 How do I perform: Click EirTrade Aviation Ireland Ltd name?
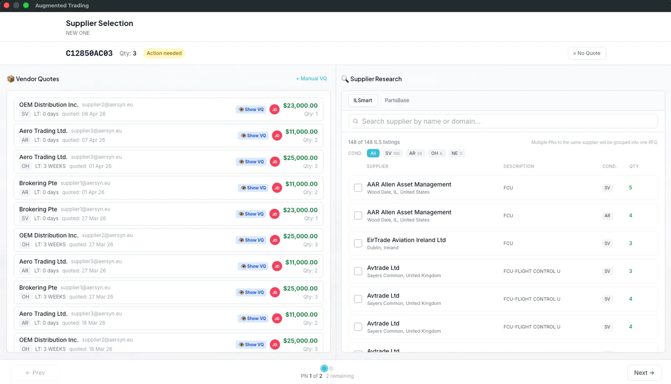[406, 240]
